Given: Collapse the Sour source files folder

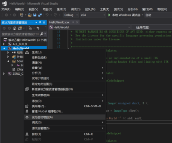Looking at the screenshot, I should 8,61.
